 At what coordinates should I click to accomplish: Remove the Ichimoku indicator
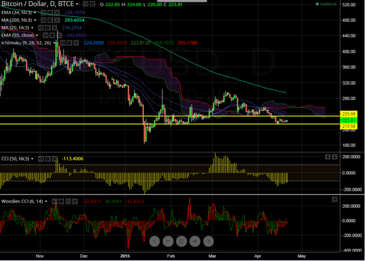(76, 43)
